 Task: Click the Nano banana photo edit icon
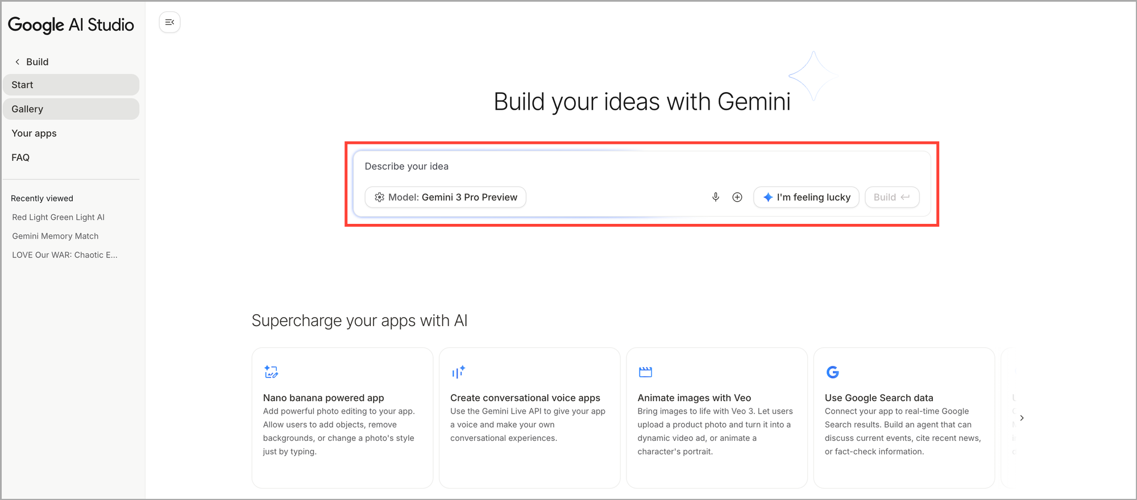pos(271,372)
